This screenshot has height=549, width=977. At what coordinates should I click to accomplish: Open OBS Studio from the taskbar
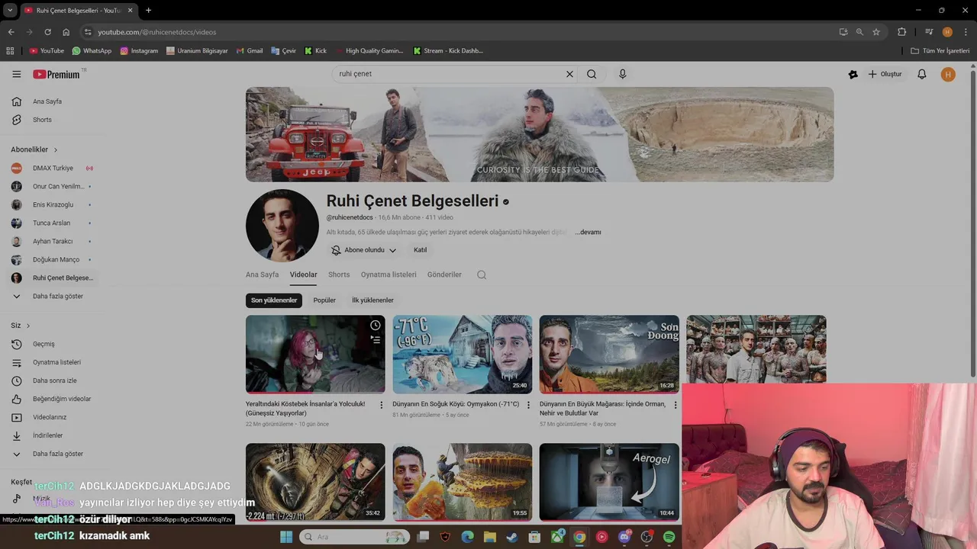coord(646,537)
